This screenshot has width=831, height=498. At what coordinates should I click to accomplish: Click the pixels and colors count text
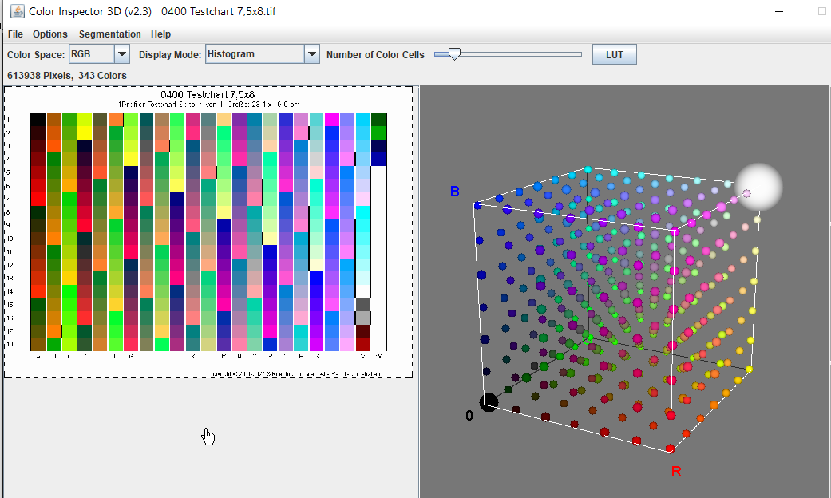click(x=67, y=75)
